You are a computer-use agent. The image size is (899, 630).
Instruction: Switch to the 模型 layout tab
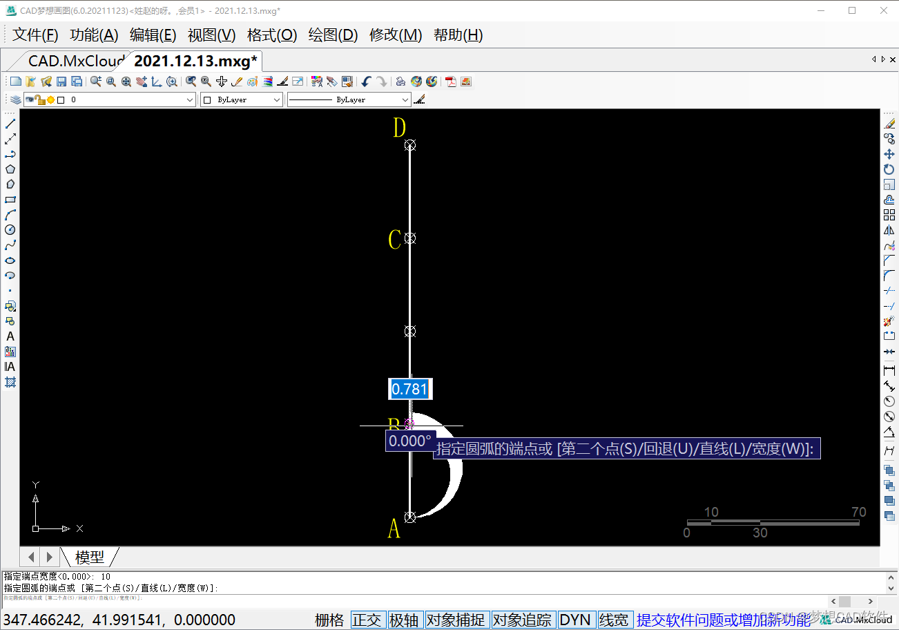[x=90, y=557]
